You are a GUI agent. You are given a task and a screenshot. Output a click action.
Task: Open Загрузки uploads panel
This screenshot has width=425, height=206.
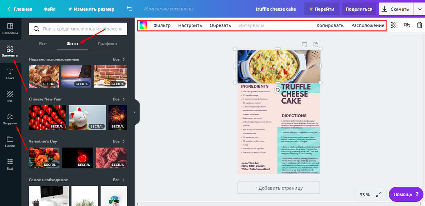point(10,119)
